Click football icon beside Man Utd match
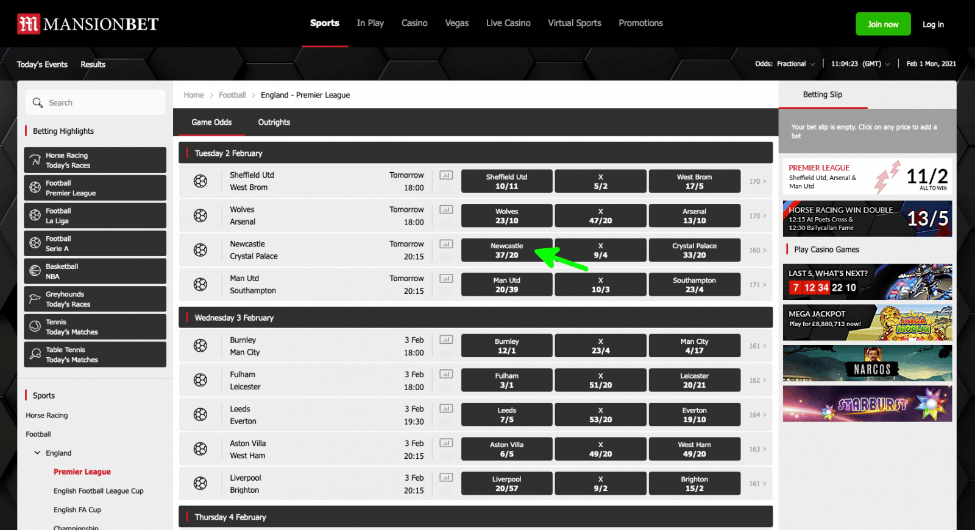Screen dimensions: 975x530 pos(200,284)
